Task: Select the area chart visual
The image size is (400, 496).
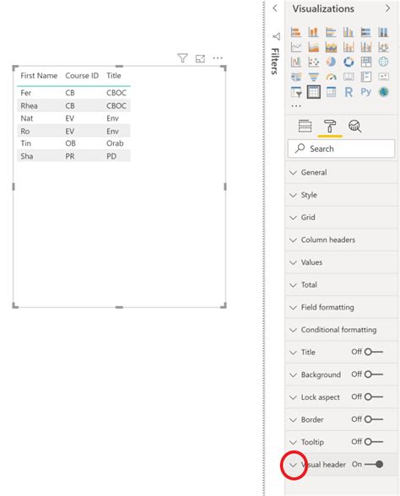Action: pos(313,47)
